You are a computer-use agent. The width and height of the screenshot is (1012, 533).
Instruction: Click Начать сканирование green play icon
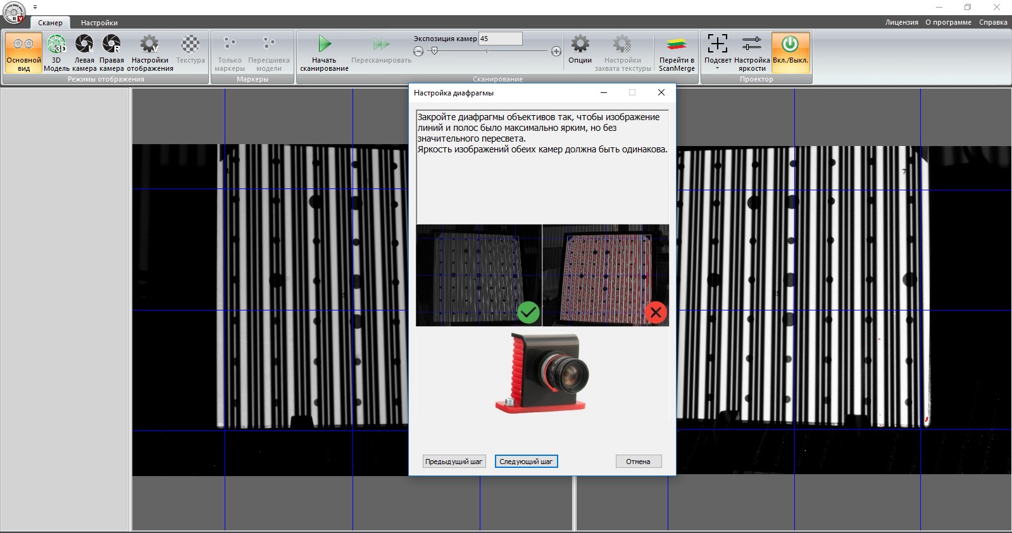(324, 45)
